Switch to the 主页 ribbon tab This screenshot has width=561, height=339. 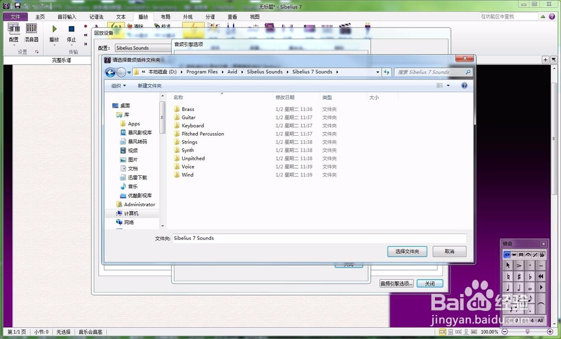[x=40, y=17]
